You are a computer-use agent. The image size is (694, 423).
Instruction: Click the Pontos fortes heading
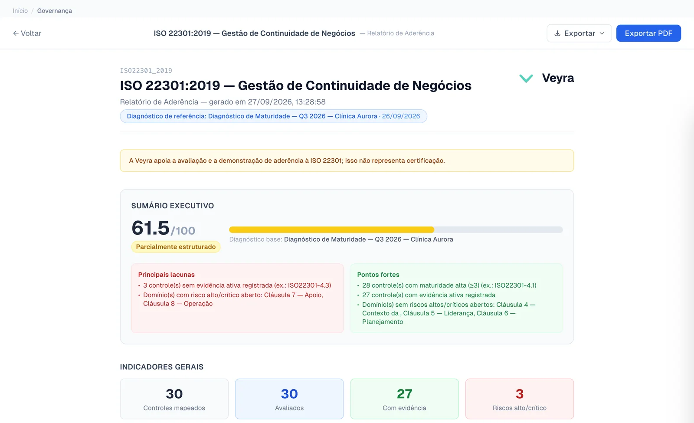click(378, 275)
